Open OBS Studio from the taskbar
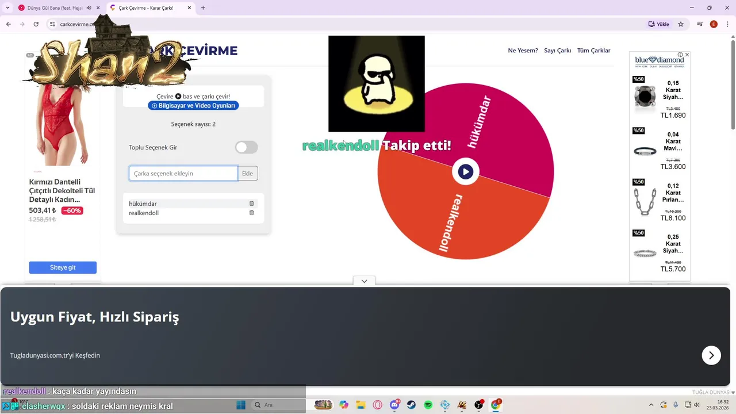Viewport: 736px width, 414px height. (479, 405)
